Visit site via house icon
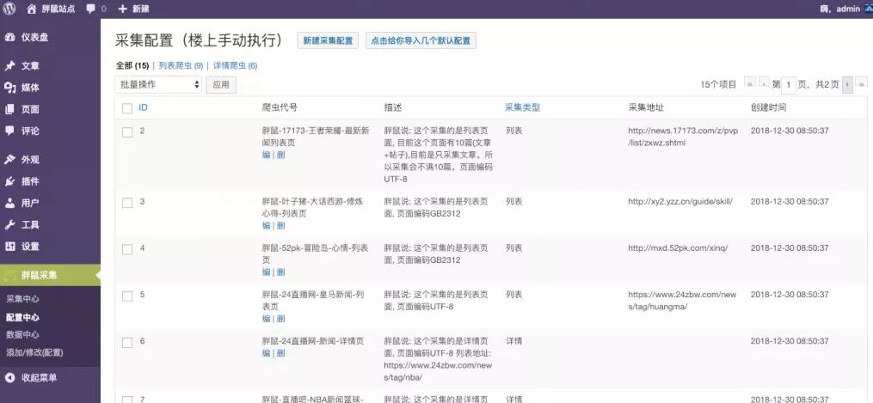 [x=32, y=9]
